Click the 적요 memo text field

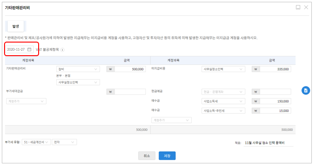pyautogui.click(x=268, y=143)
